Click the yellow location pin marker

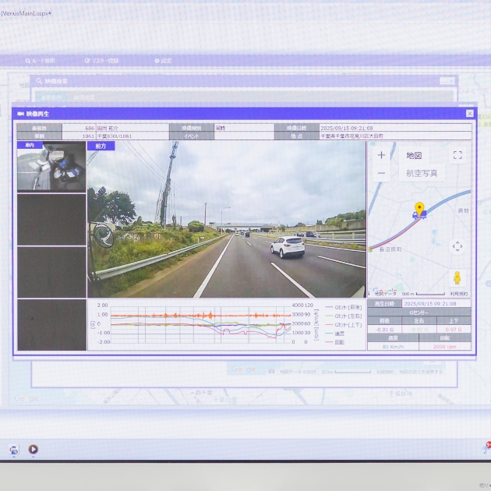[x=419, y=208]
